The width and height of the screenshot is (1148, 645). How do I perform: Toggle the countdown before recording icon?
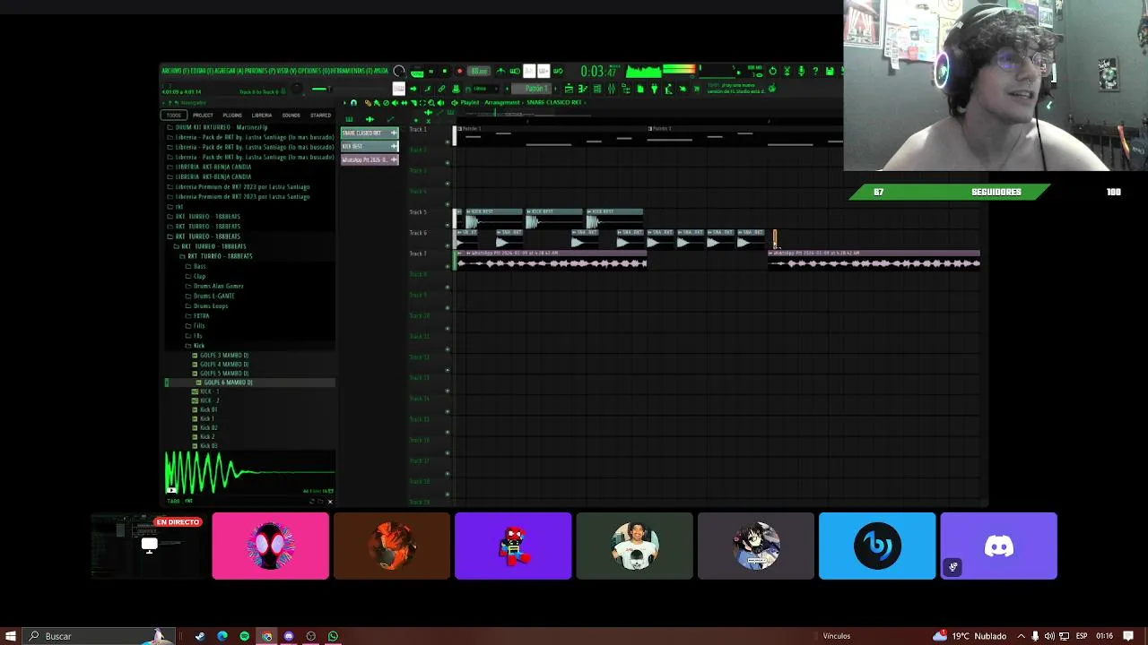click(529, 71)
